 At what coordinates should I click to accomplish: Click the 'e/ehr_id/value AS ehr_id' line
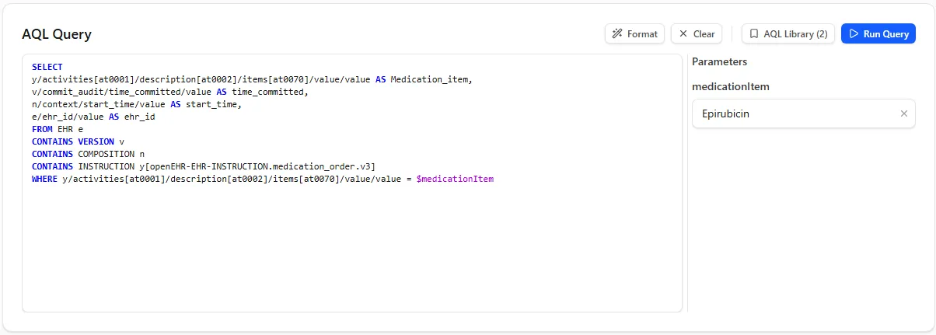point(93,117)
